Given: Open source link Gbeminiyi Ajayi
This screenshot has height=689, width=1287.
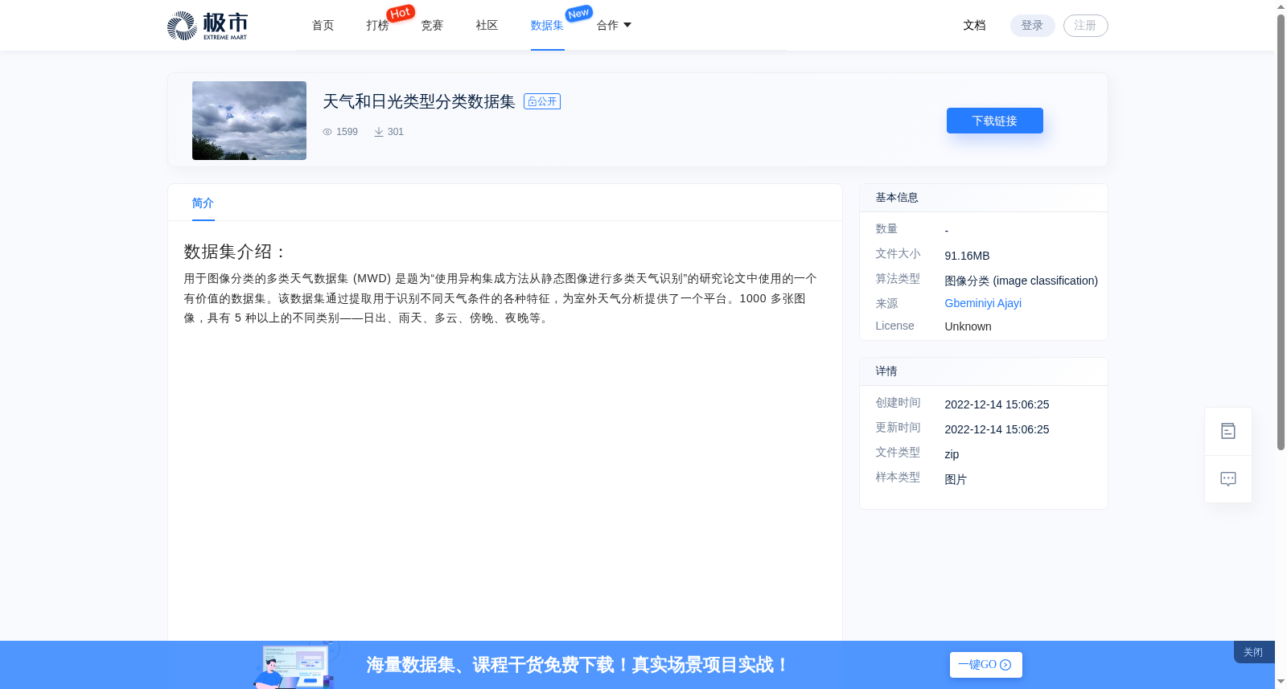Looking at the screenshot, I should tap(983, 303).
